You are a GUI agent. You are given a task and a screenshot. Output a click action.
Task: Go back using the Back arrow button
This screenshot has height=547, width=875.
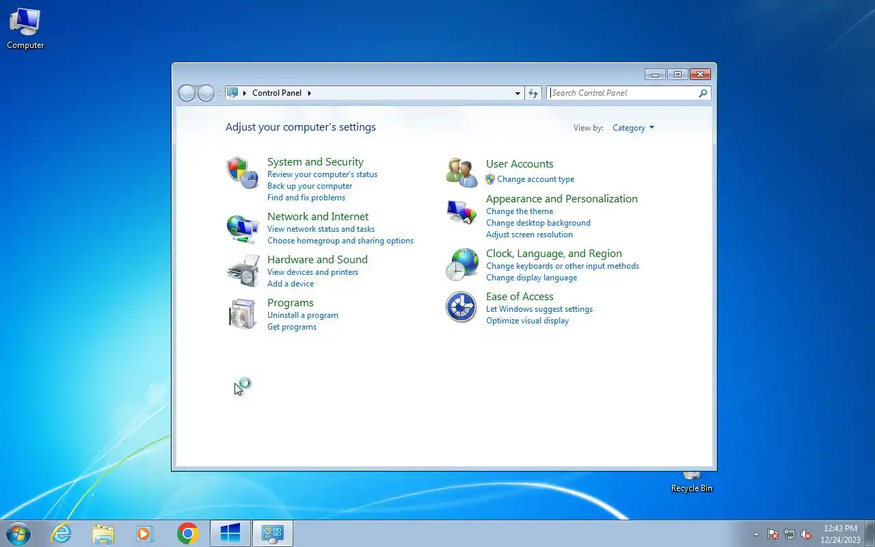tap(187, 93)
